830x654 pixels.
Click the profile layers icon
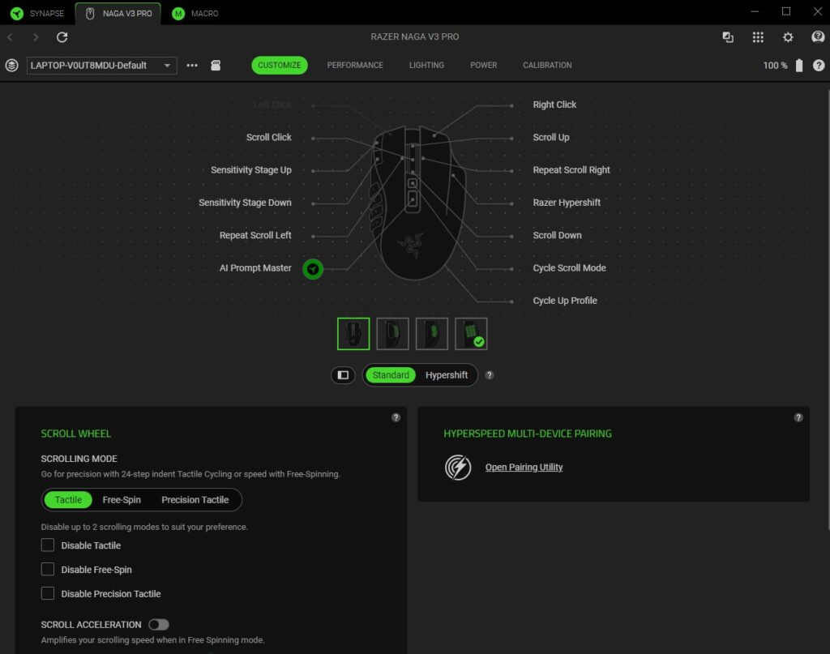click(x=11, y=65)
